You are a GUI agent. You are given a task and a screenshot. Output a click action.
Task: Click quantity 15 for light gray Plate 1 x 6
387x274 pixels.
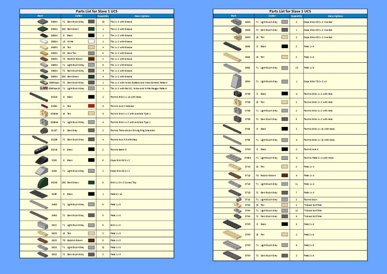point(297,68)
